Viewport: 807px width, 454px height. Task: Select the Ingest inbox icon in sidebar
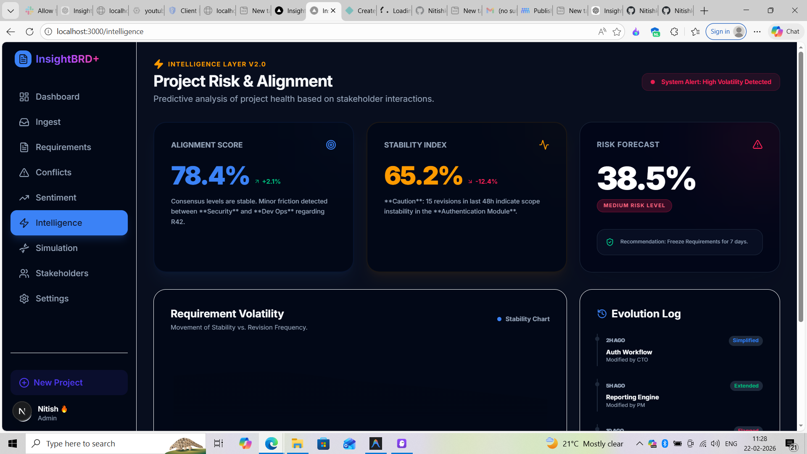point(24,122)
